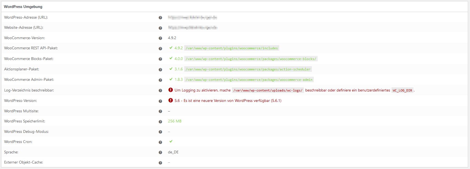This screenshot has height=169, width=470.
Task: Click the green checkmark for WordPress Cron
Action: tap(171, 141)
